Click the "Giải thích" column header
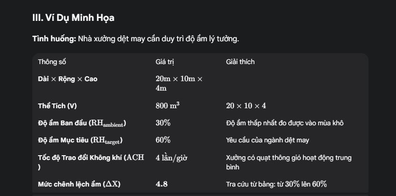The image size is (396, 196). pyautogui.click(x=240, y=62)
